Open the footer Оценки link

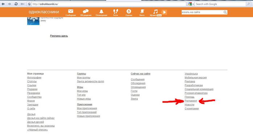135,95
